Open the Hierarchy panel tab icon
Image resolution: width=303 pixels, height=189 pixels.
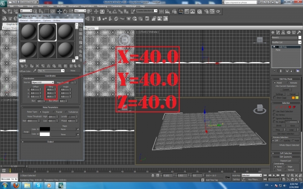click(x=283, y=32)
